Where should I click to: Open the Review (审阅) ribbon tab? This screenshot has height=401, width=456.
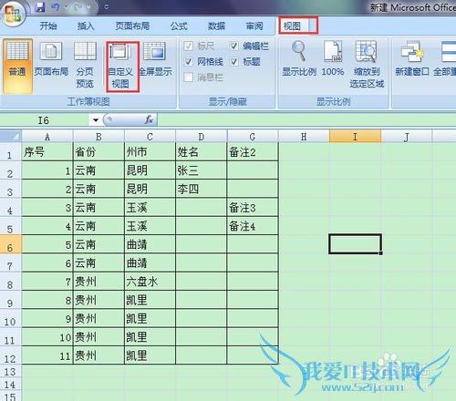pyautogui.click(x=254, y=26)
